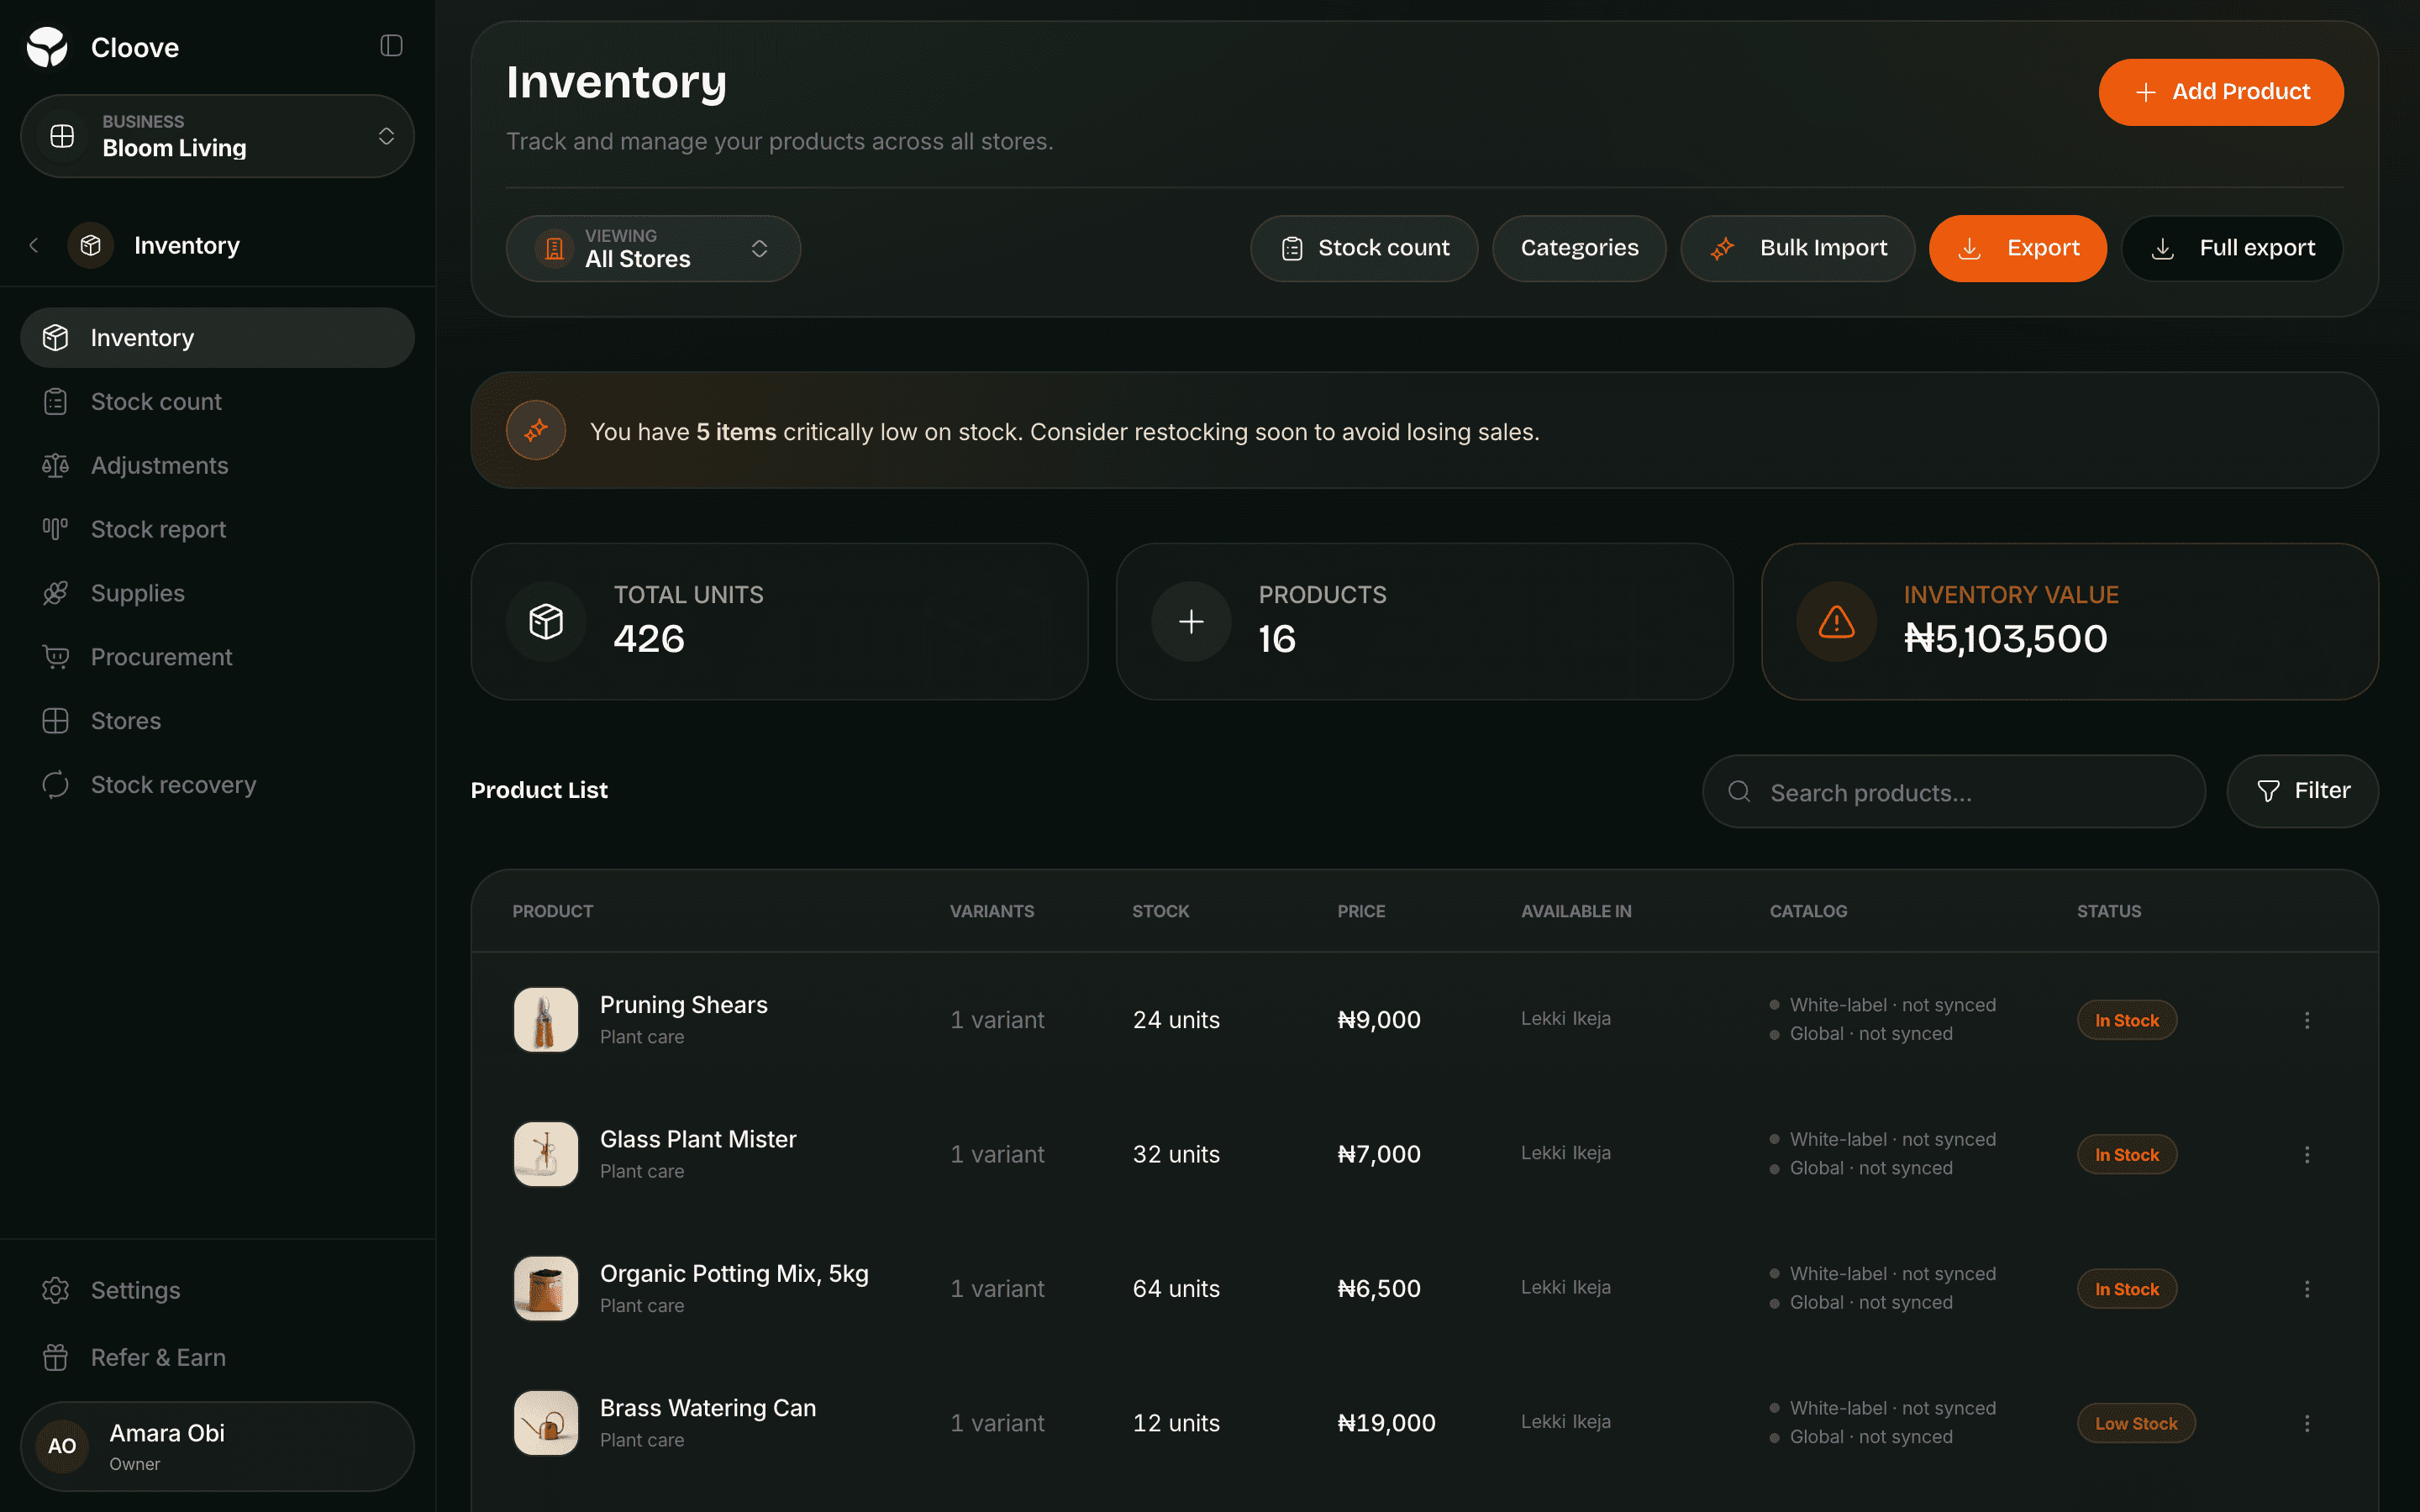Open Stock report in the sidebar

click(x=217, y=529)
